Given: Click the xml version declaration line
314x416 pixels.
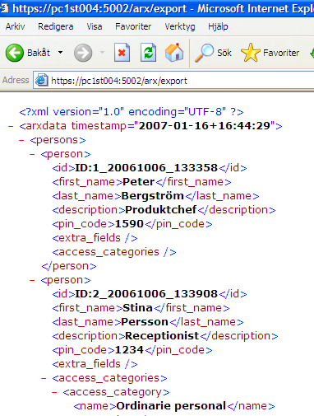Looking at the screenshot, I should click(132, 112).
